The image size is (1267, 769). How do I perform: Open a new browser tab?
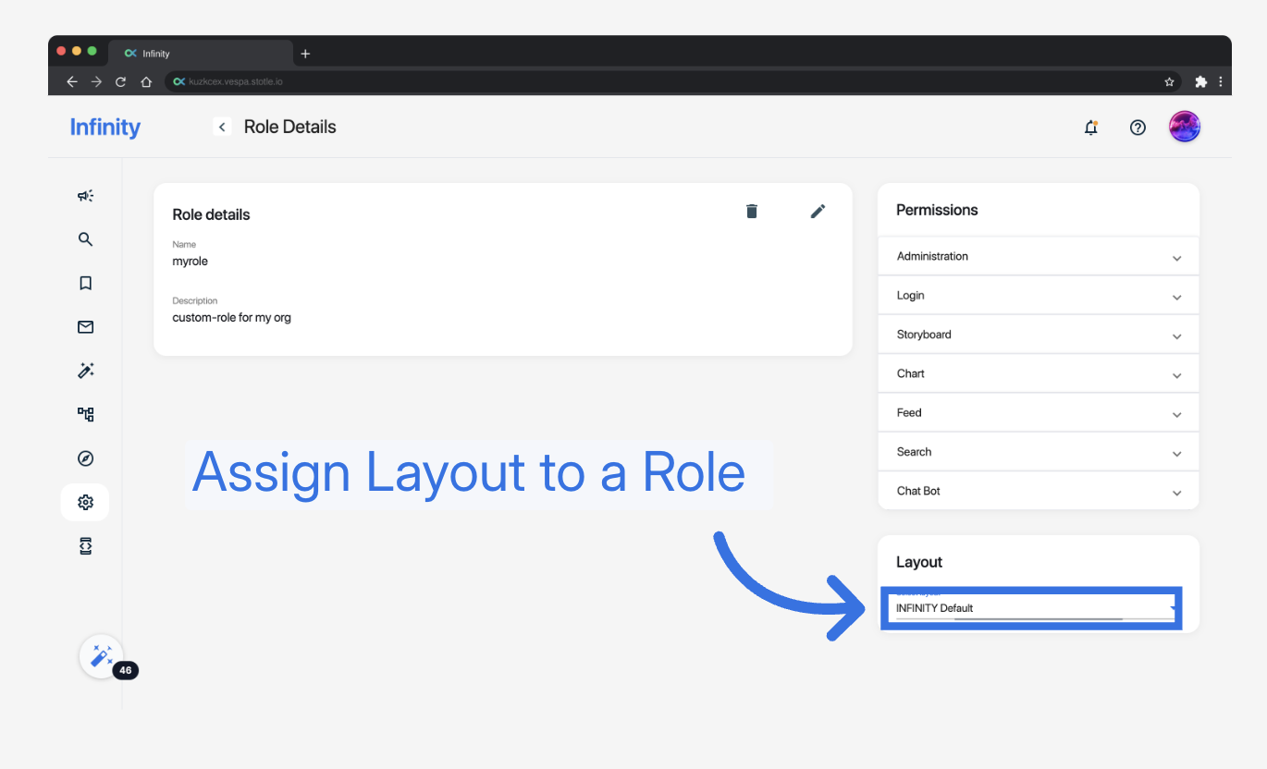(305, 54)
